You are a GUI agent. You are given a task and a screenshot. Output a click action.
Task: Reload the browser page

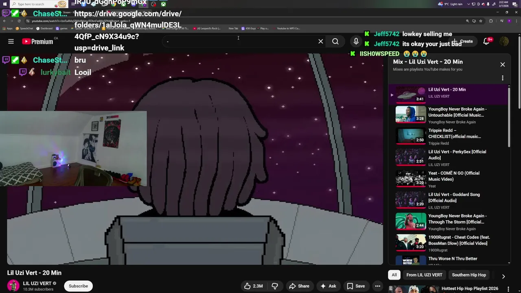coord(19,21)
